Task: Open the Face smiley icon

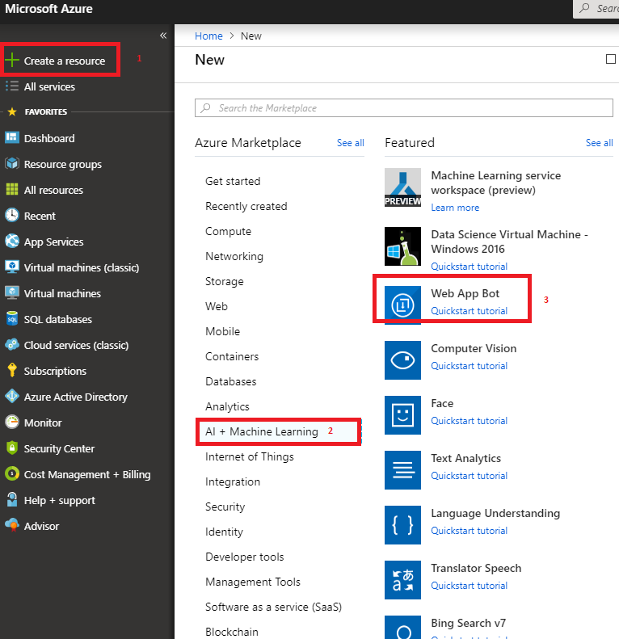Action: pos(402,415)
